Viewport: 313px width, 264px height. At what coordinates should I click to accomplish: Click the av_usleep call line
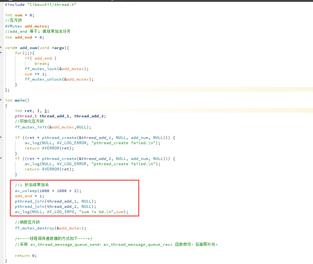coord(48,191)
